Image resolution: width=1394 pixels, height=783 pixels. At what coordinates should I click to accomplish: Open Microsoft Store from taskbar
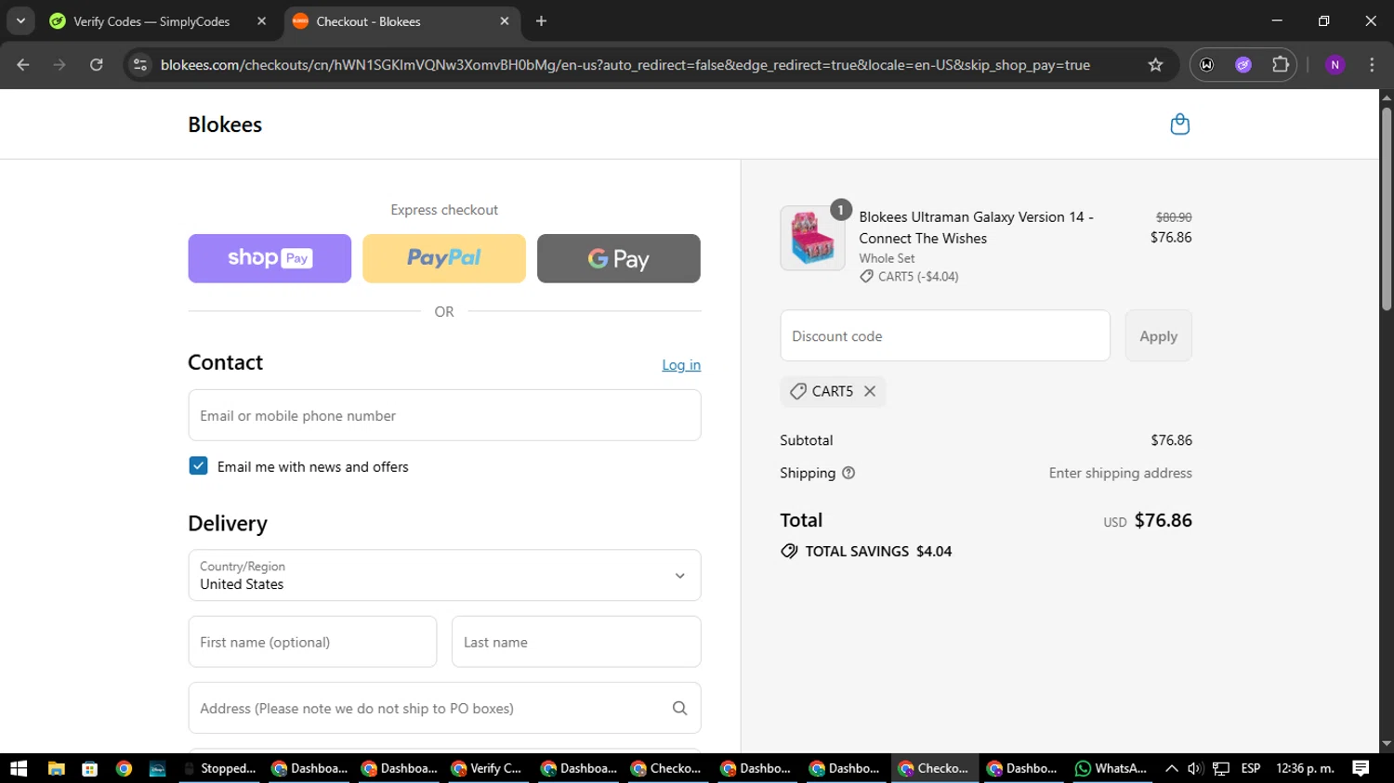click(90, 768)
